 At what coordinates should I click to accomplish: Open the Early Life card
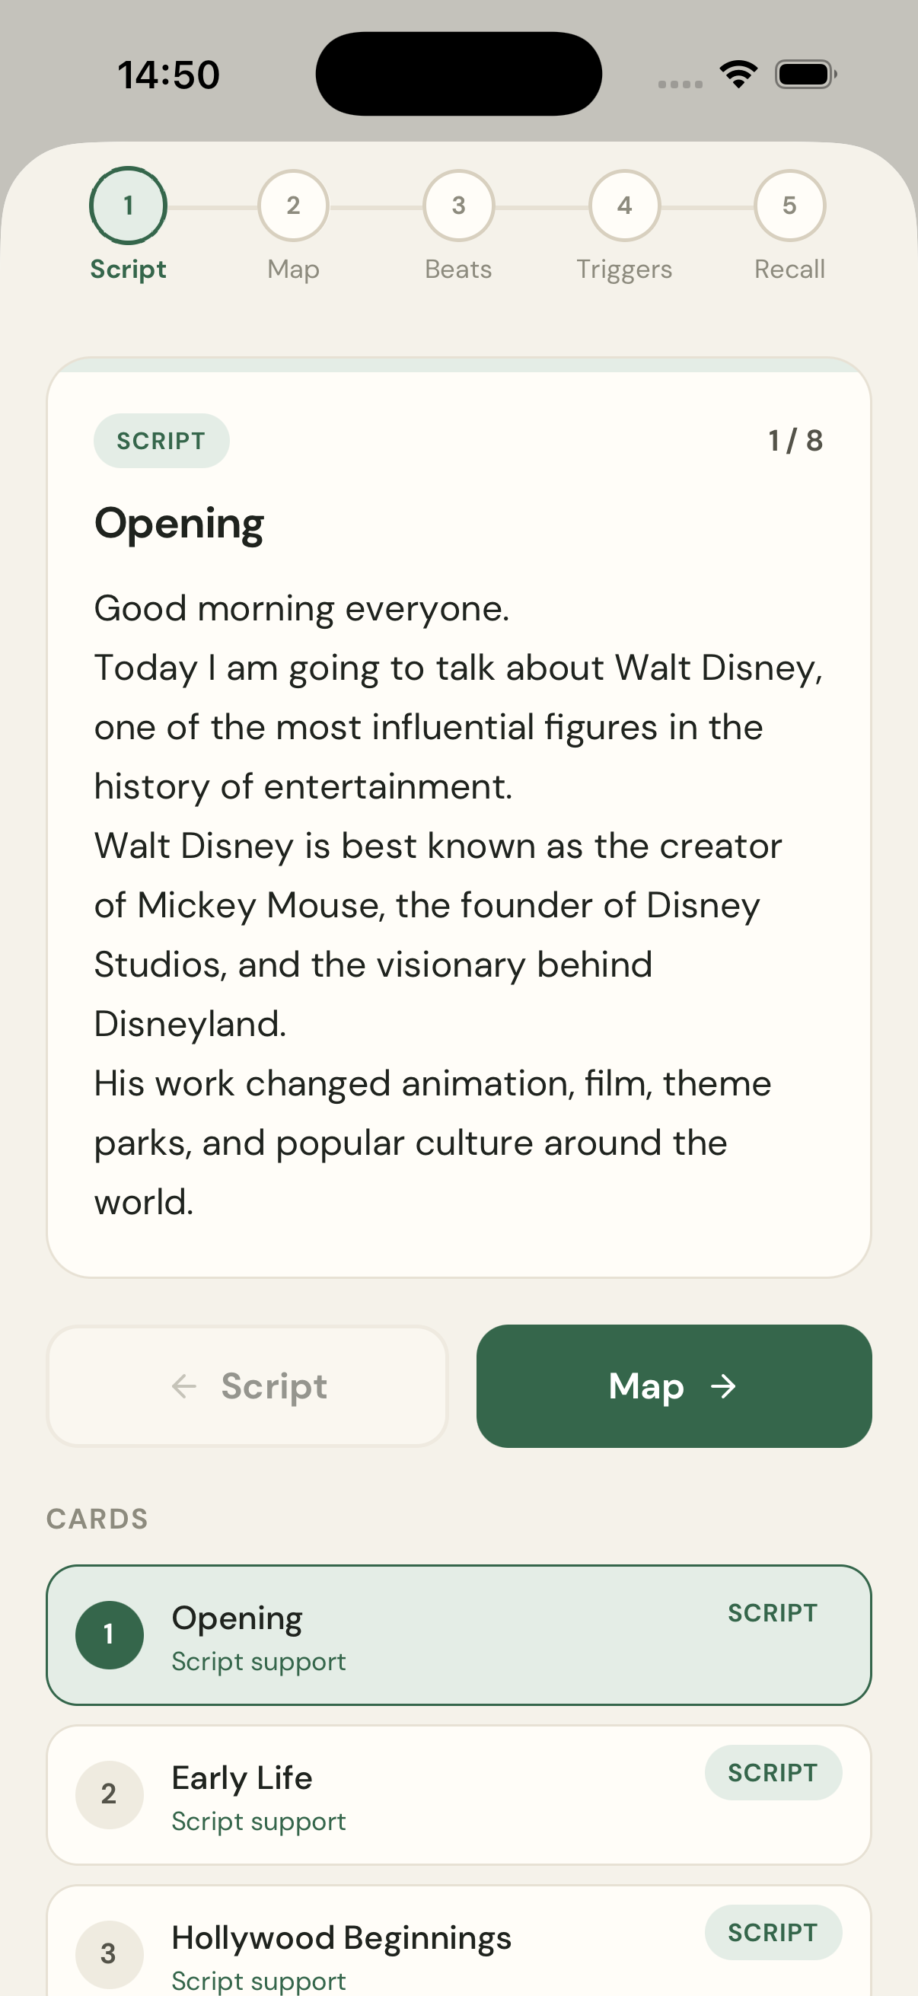coord(458,1794)
